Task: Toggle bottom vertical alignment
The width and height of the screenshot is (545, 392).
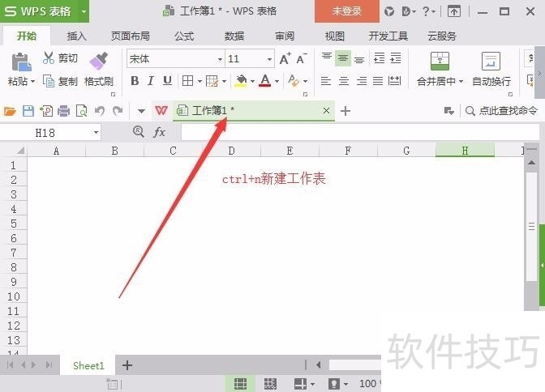Action: pos(359,60)
